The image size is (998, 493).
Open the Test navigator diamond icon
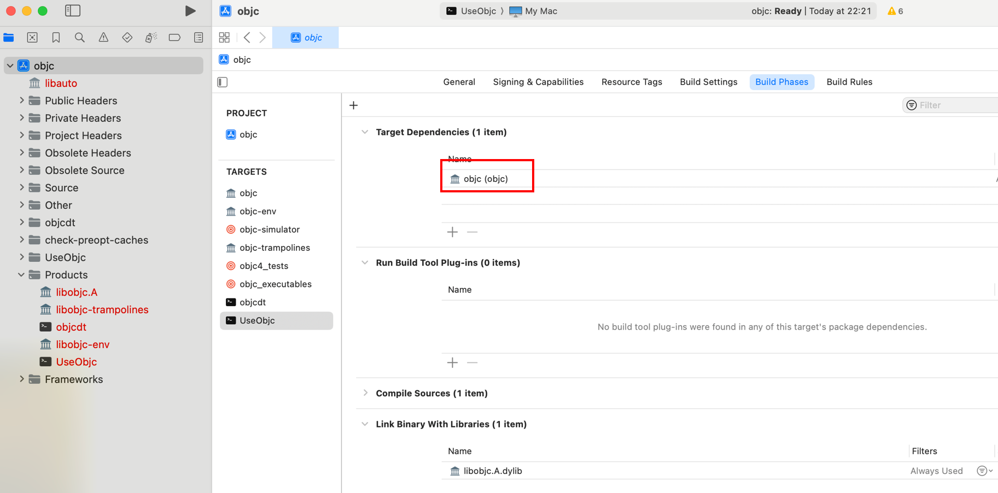pos(127,38)
